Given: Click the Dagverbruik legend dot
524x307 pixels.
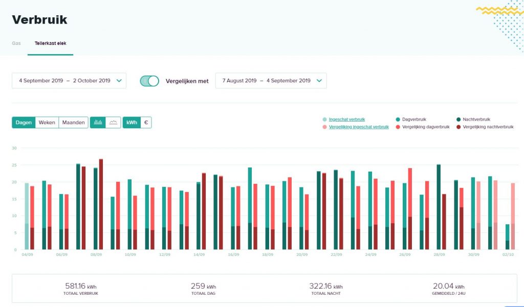Looking at the screenshot, I should point(398,119).
